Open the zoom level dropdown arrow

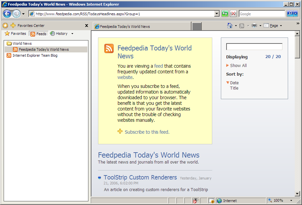coord(291,201)
